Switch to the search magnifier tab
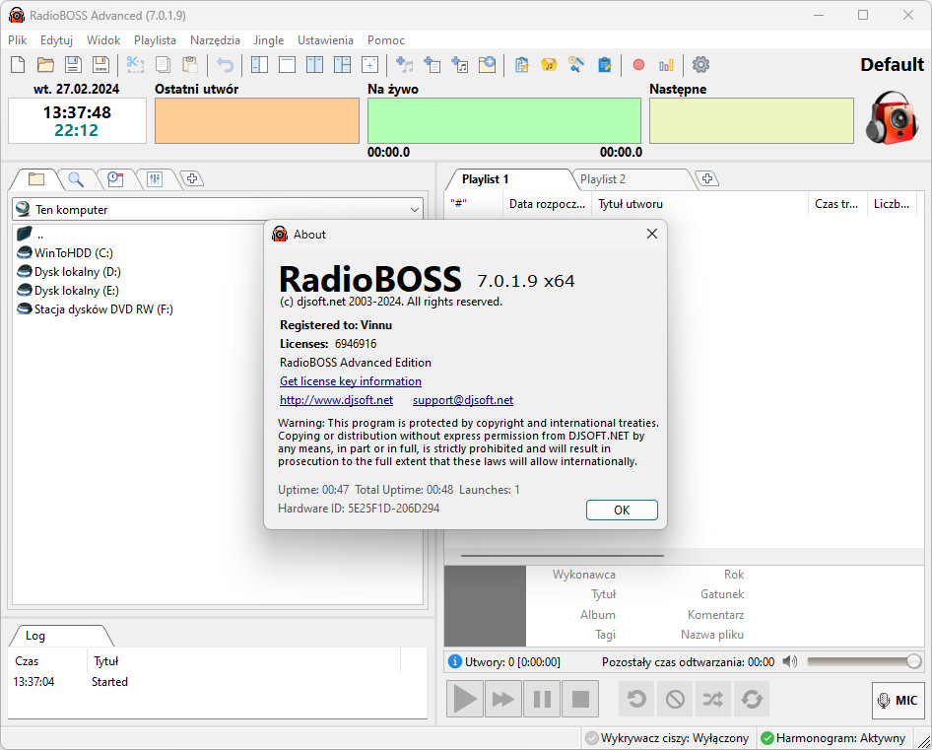Screen dimensions: 932x750 (x=76, y=178)
